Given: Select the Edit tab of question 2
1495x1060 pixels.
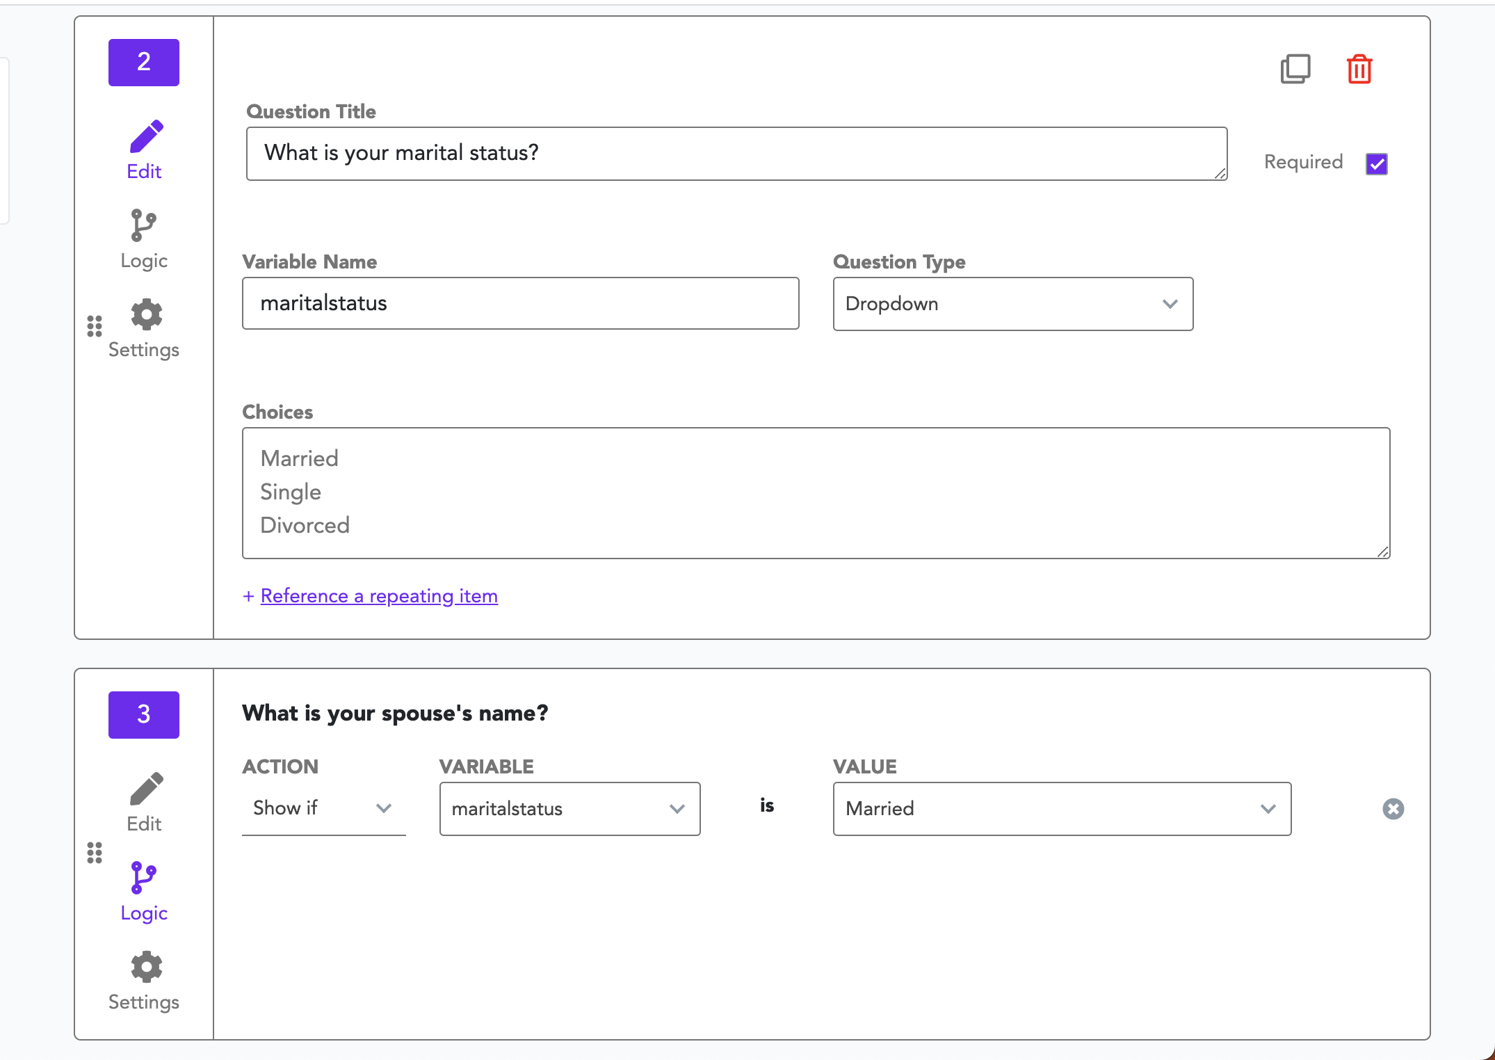Looking at the screenshot, I should (x=144, y=150).
